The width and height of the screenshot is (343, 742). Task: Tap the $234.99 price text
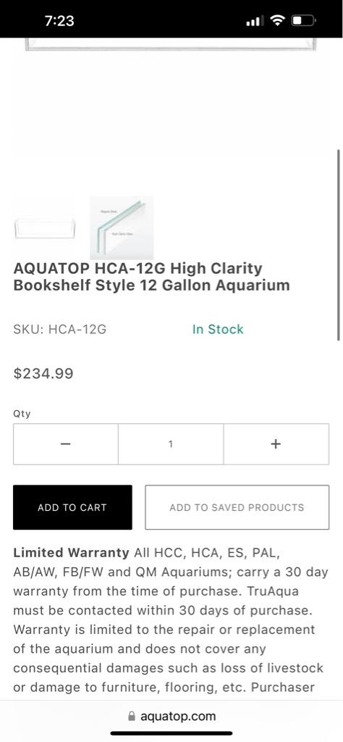(x=43, y=374)
